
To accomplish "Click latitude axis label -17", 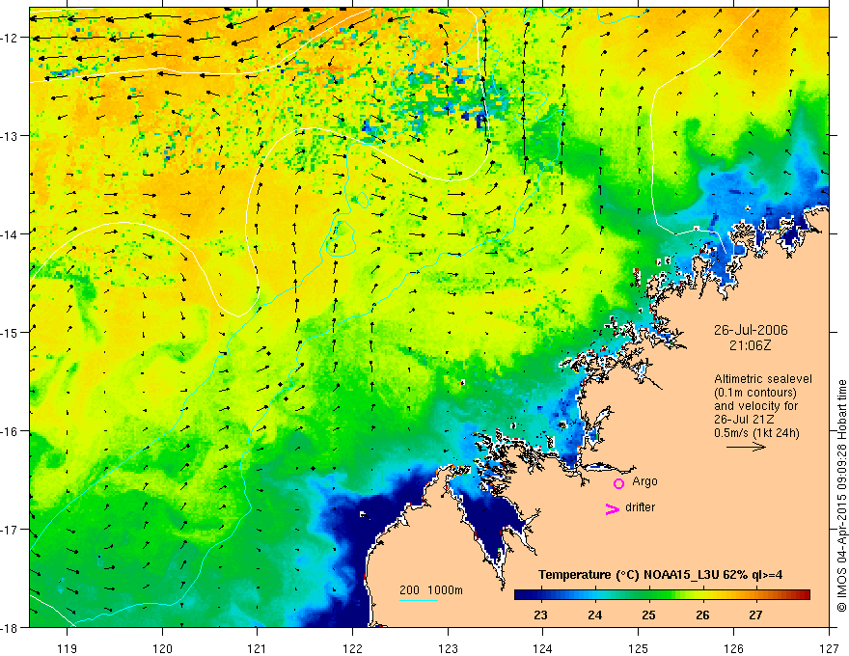I will click(x=11, y=530).
